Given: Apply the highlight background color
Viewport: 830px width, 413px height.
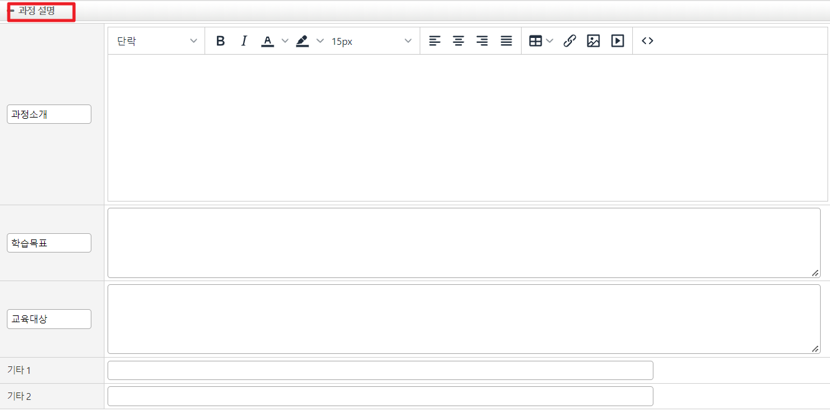Looking at the screenshot, I should (302, 41).
